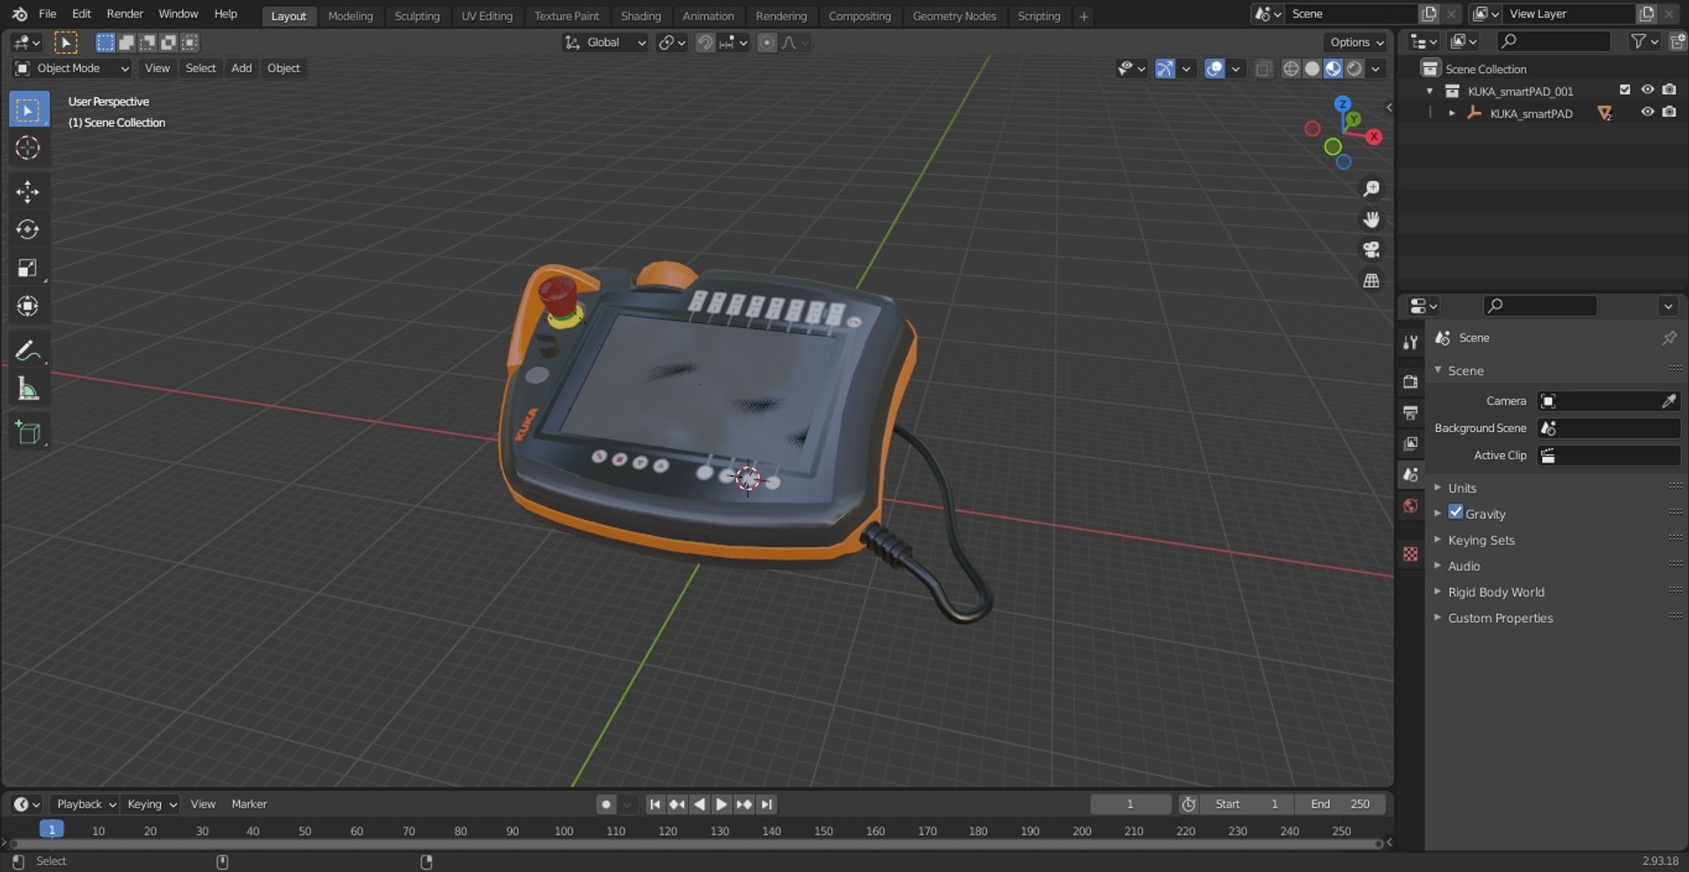Open the Texture properties tab

pos(1410,553)
